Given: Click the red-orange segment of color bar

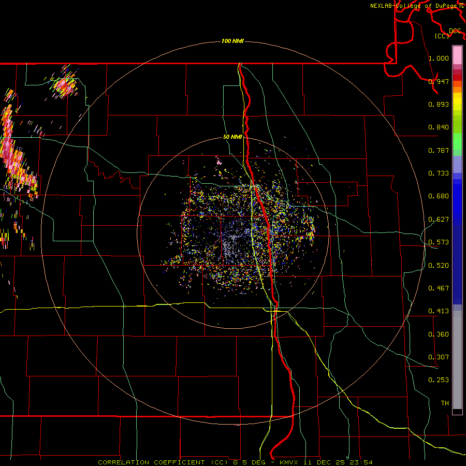Looking at the screenshot, I should coord(457,83).
